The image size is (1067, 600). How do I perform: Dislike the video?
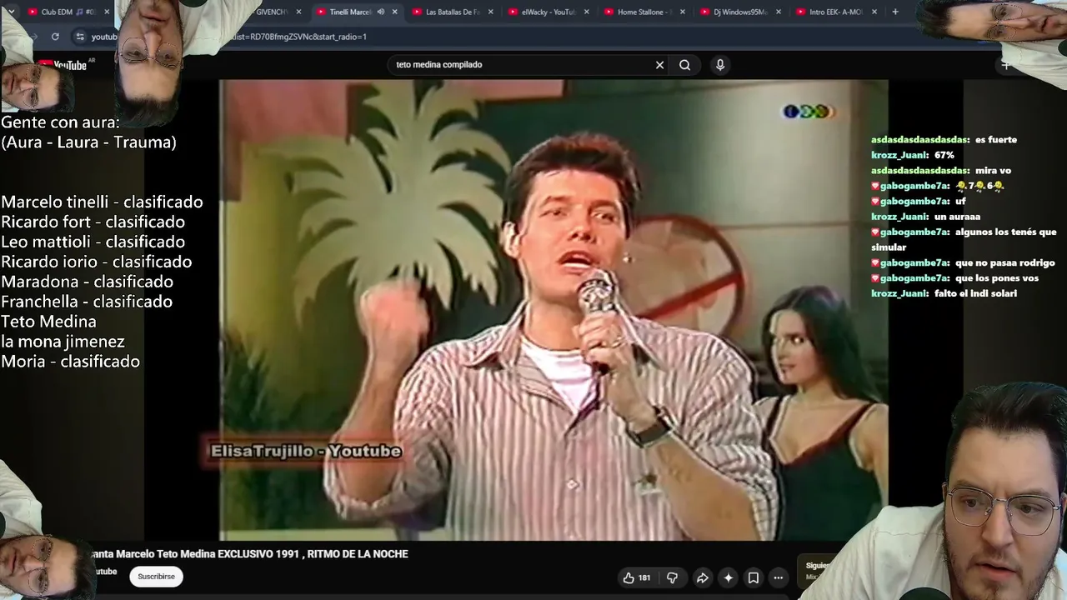(x=672, y=577)
